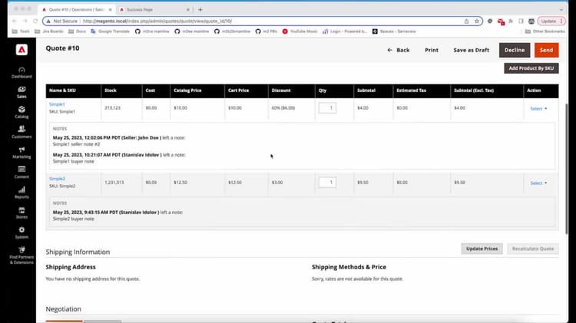The image size is (576, 323).
Task: Click Add Product By SKU
Action: [531, 68]
